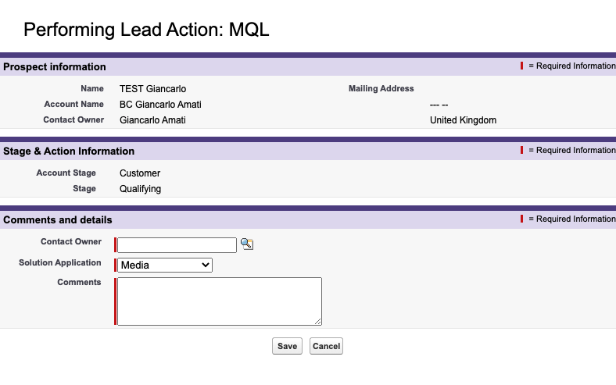The image size is (616, 385).
Task: Click United Kingdom in the mailing address
Action: point(463,120)
